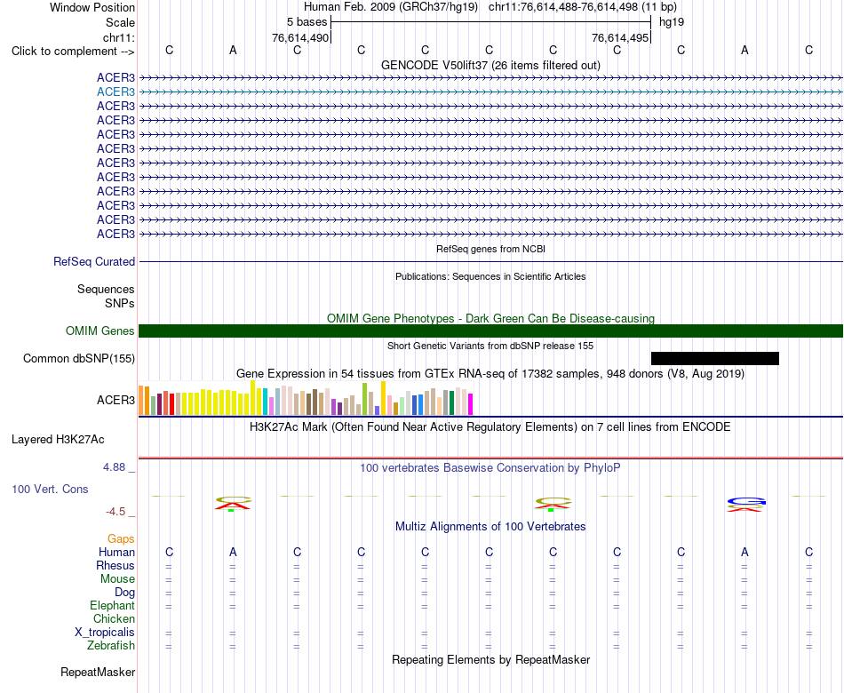Select the Human alignment row label
Image resolution: width=844 pixels, height=693 pixels.
coord(116,552)
